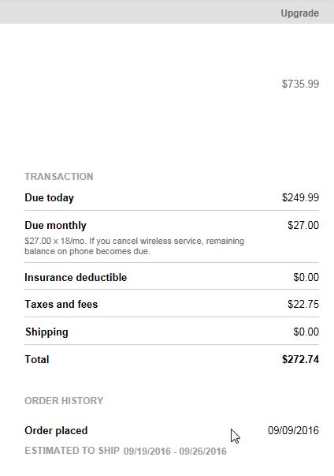Viewport: 334px width, 476px height.
Task: Select the Due today row label
Action: pos(49,197)
